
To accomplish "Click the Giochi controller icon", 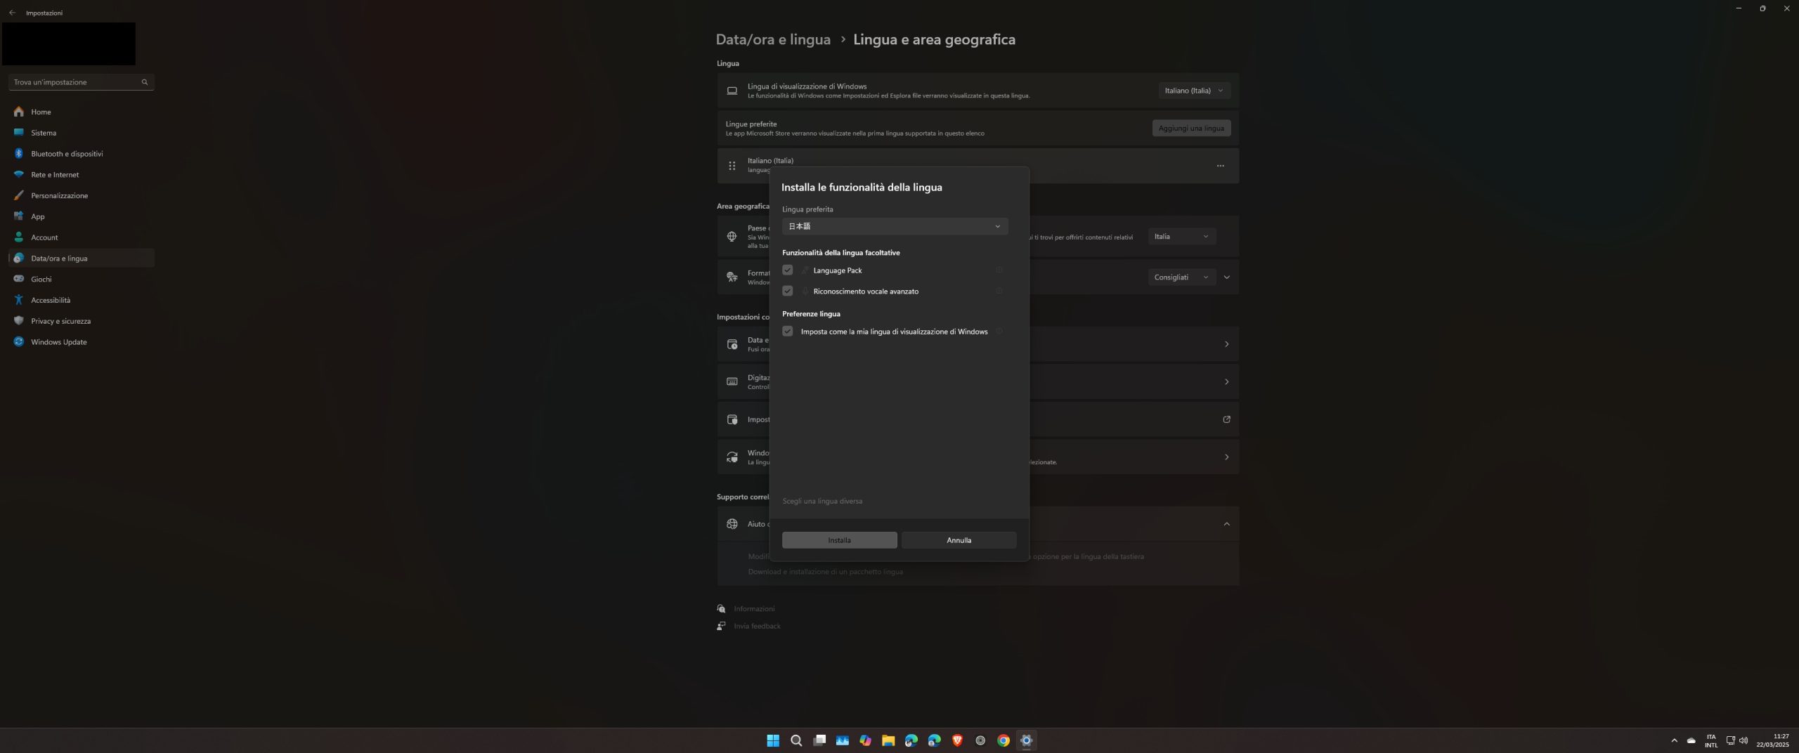I will (19, 279).
